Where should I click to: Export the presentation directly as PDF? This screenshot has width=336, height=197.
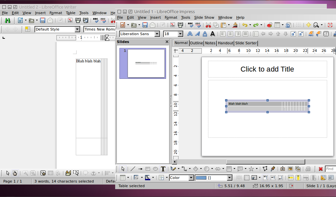coord(173,25)
